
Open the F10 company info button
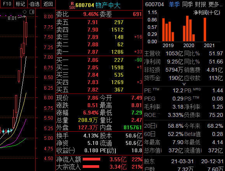click(7, 4)
